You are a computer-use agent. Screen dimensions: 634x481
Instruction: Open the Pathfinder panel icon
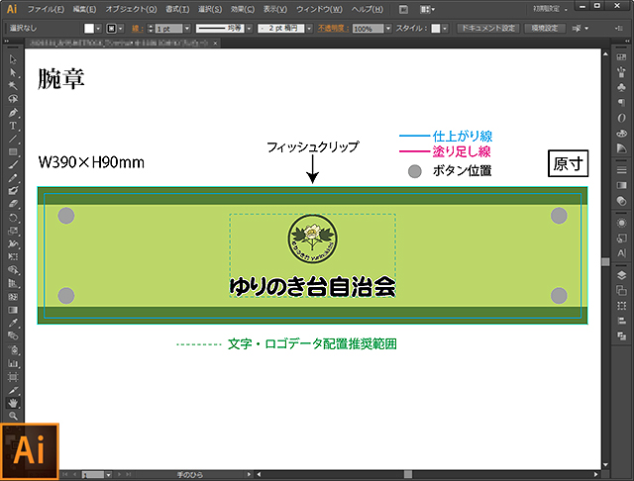(621, 337)
